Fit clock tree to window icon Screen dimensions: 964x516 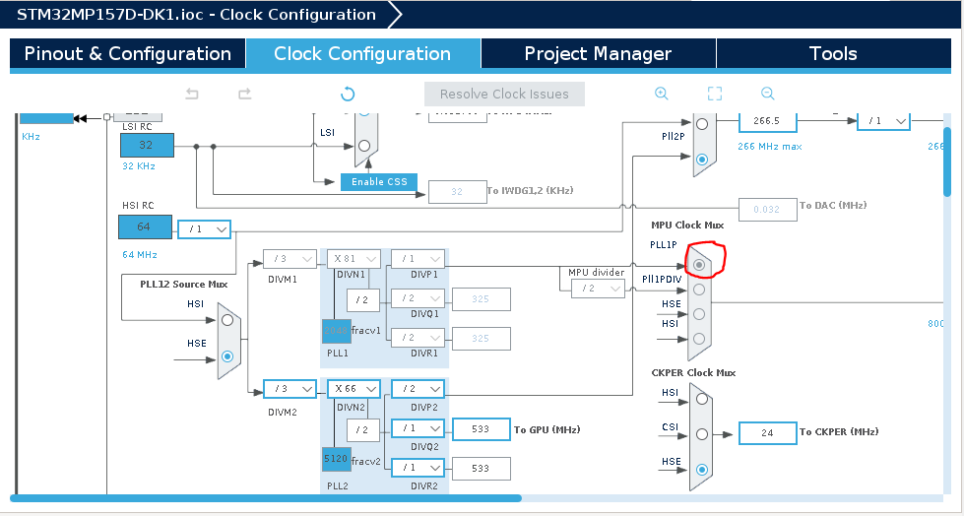tap(715, 94)
